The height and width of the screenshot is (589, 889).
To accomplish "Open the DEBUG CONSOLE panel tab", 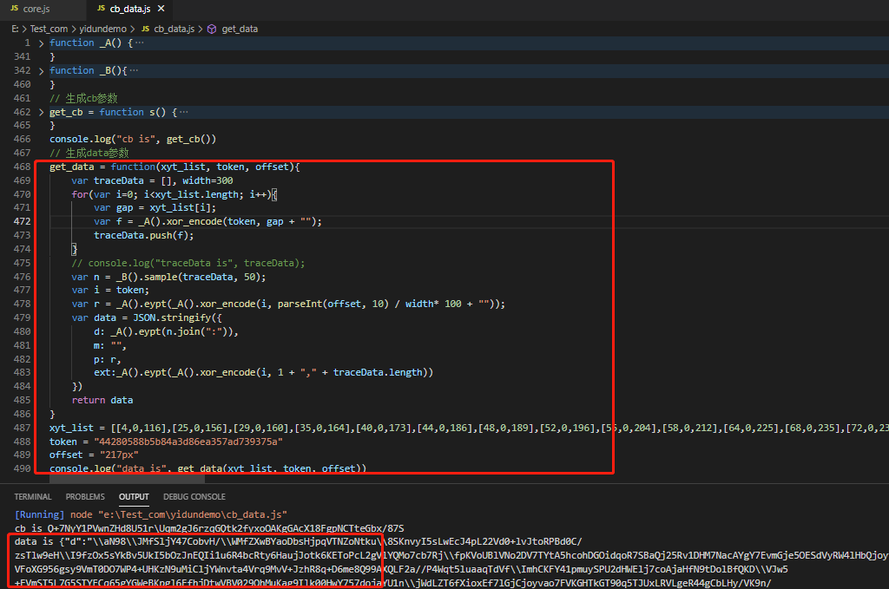I will (x=194, y=497).
